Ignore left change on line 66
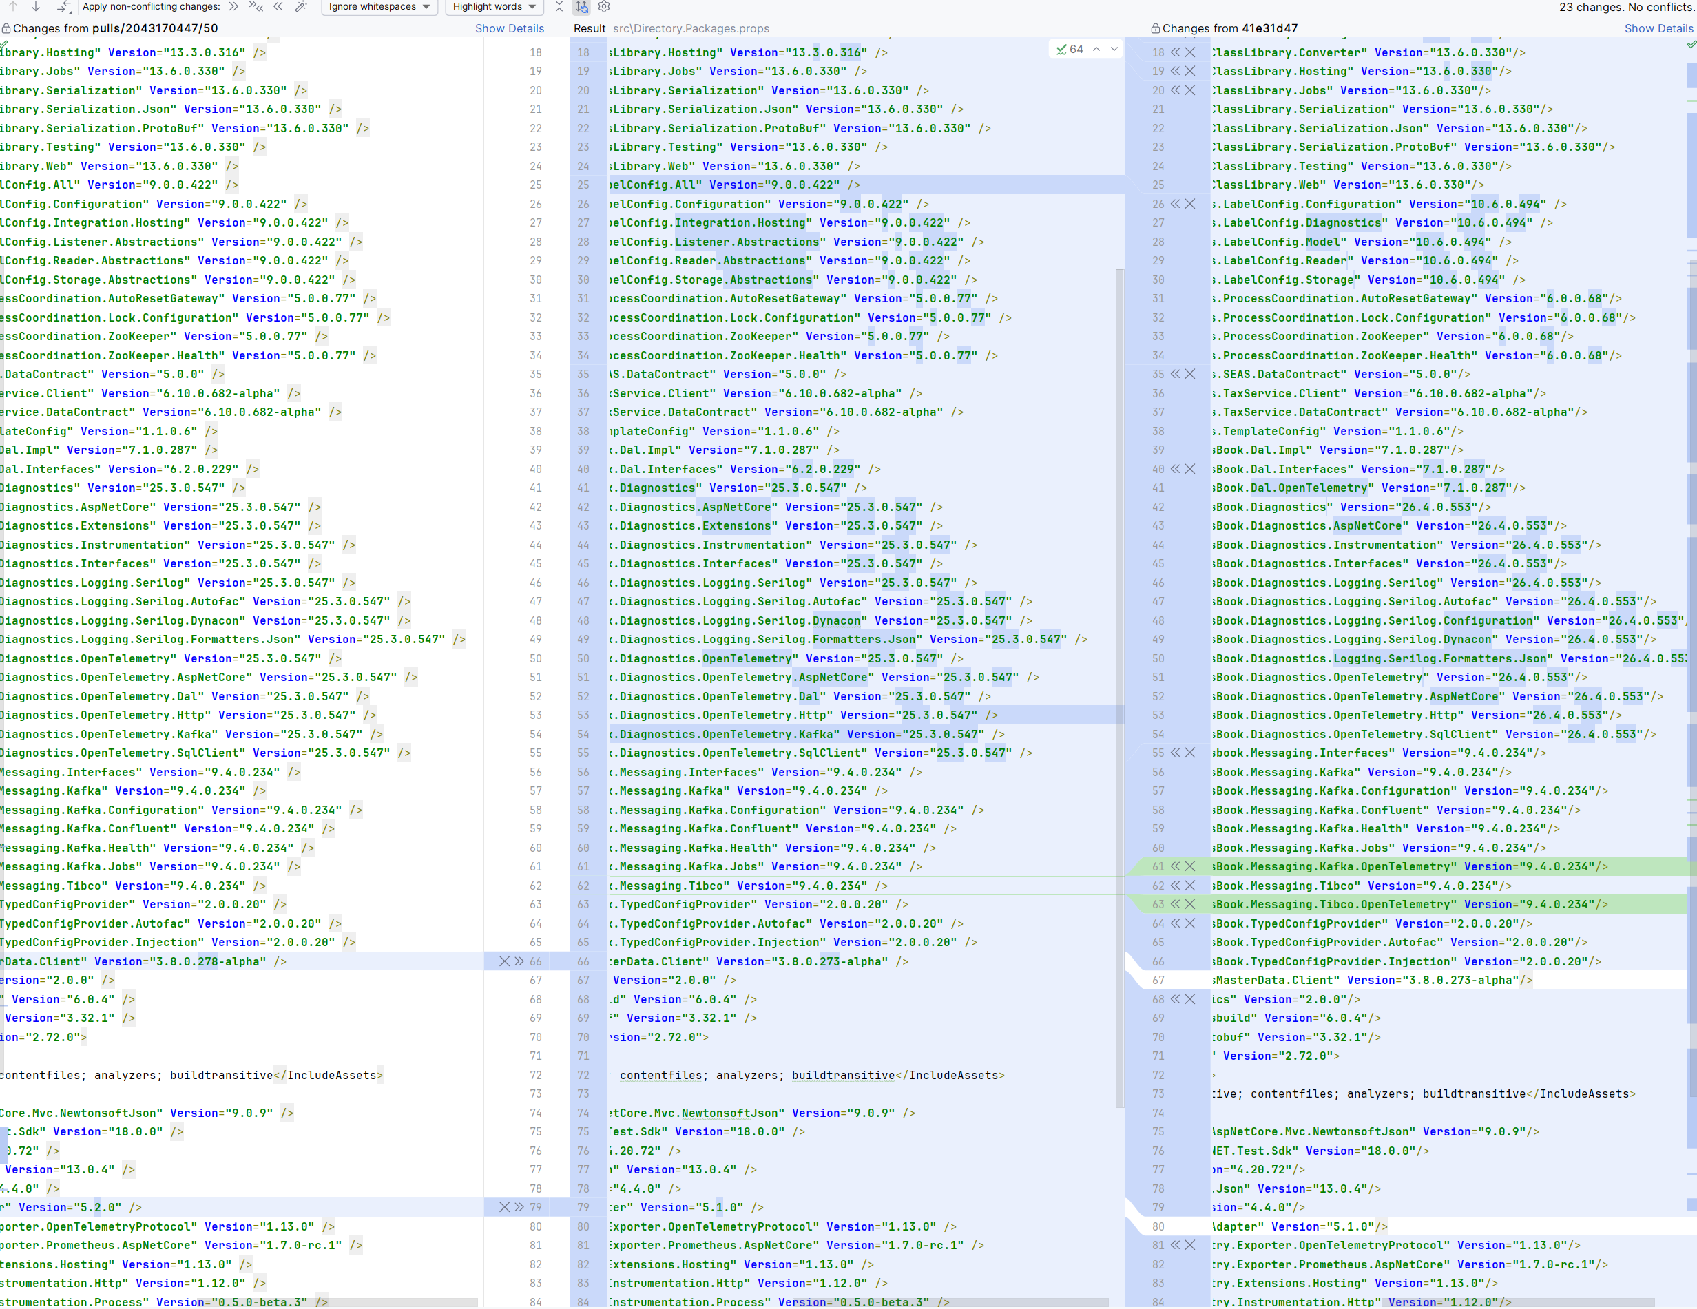This screenshot has height=1309, width=1697. point(503,961)
